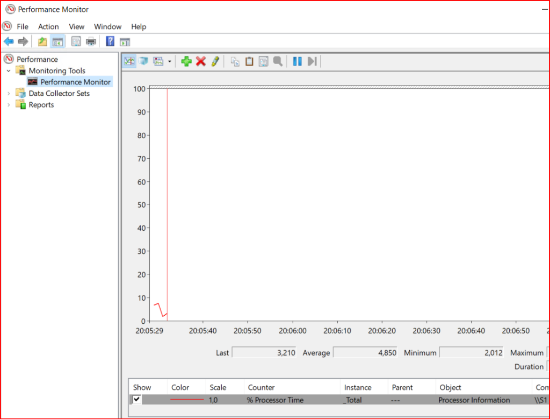
Task: Delete the selected counter with red X
Action: click(x=201, y=61)
